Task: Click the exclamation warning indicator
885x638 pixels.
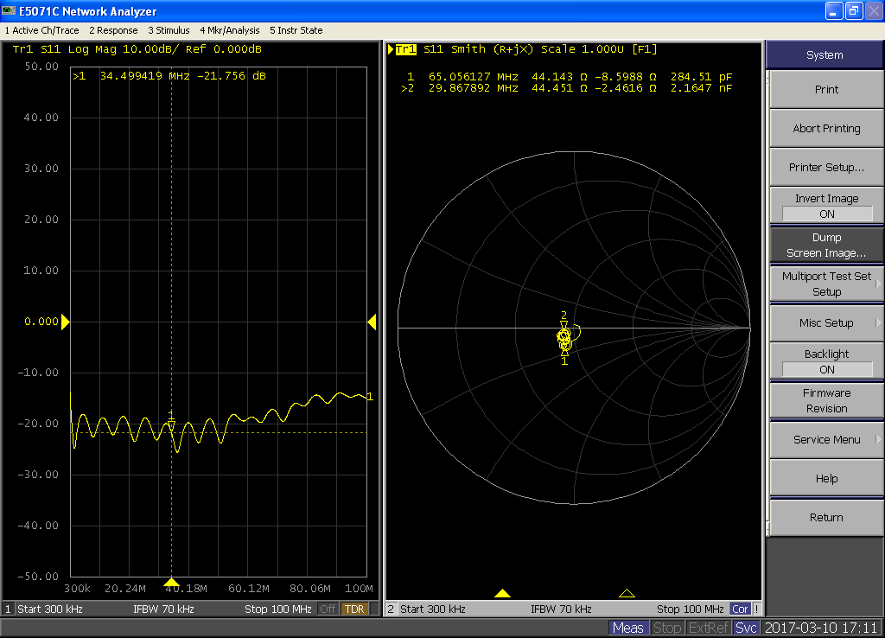Action: pos(756,609)
